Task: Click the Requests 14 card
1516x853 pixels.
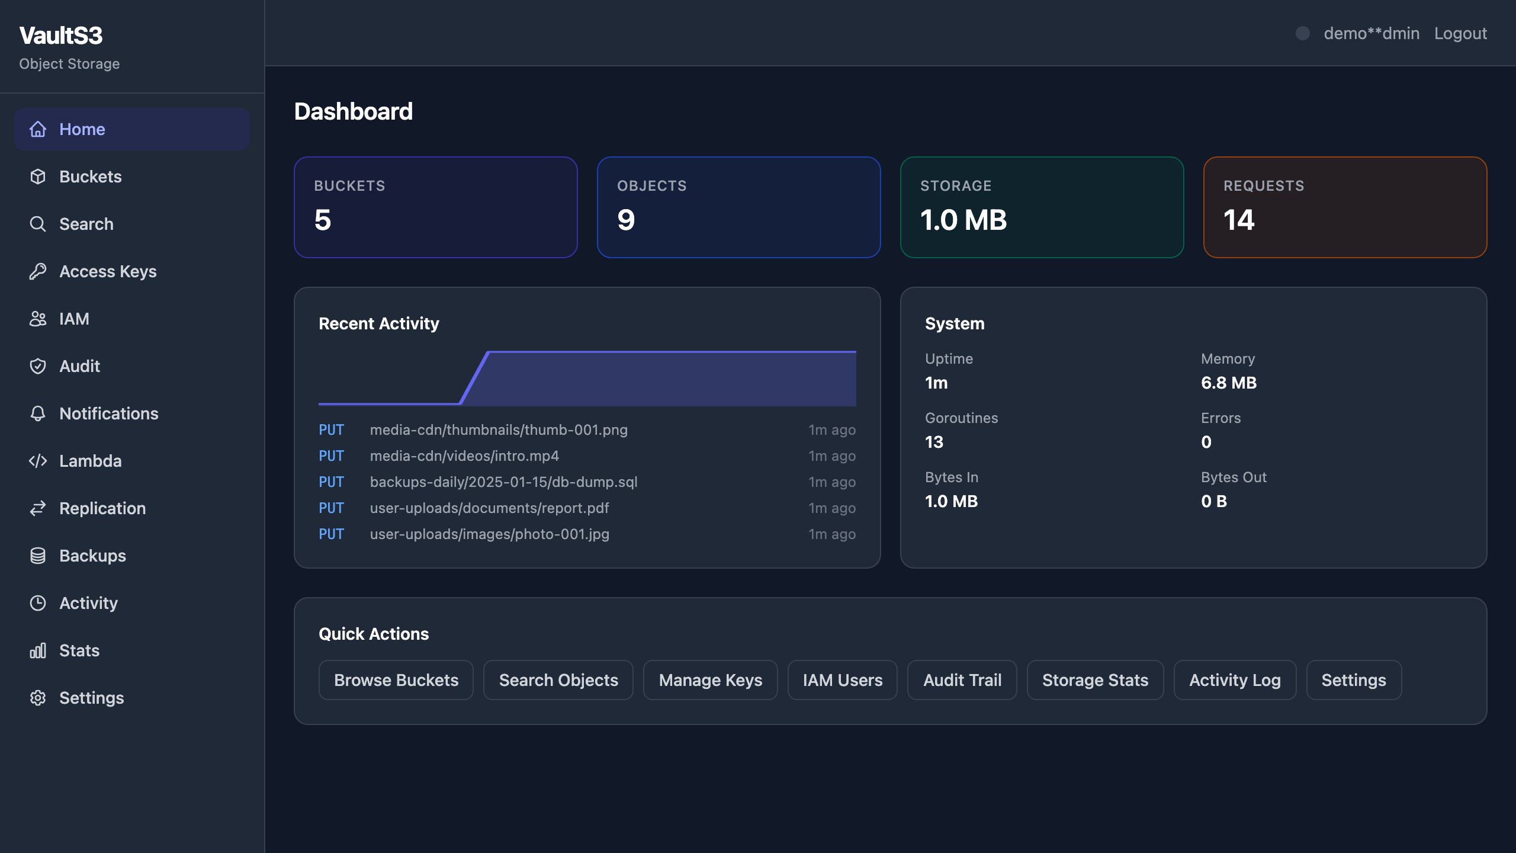Action: (1345, 207)
